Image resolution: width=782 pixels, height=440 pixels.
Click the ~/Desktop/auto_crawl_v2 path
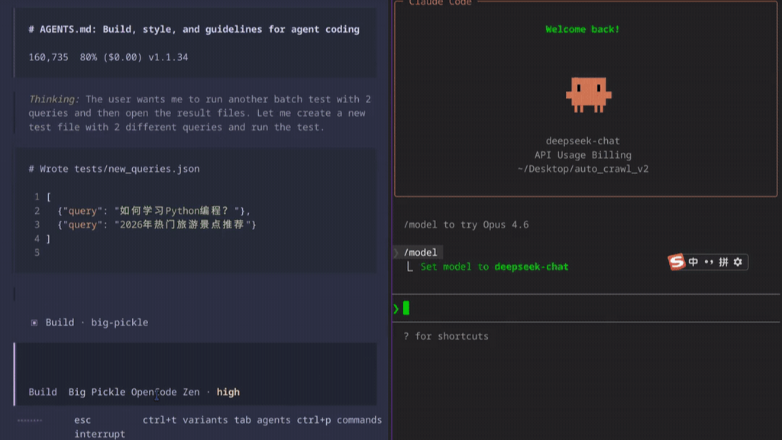click(x=583, y=169)
